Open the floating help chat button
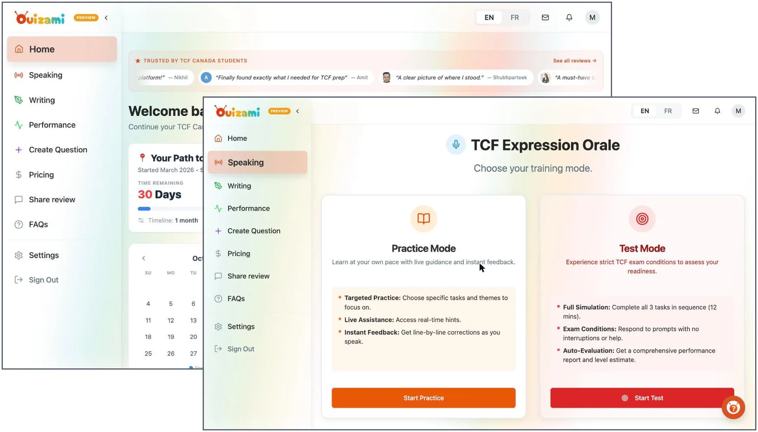 coord(733,408)
